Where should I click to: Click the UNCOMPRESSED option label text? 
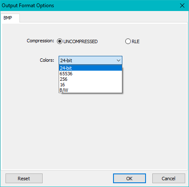click(81, 41)
